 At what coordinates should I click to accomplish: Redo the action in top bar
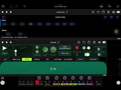[16, 6]
